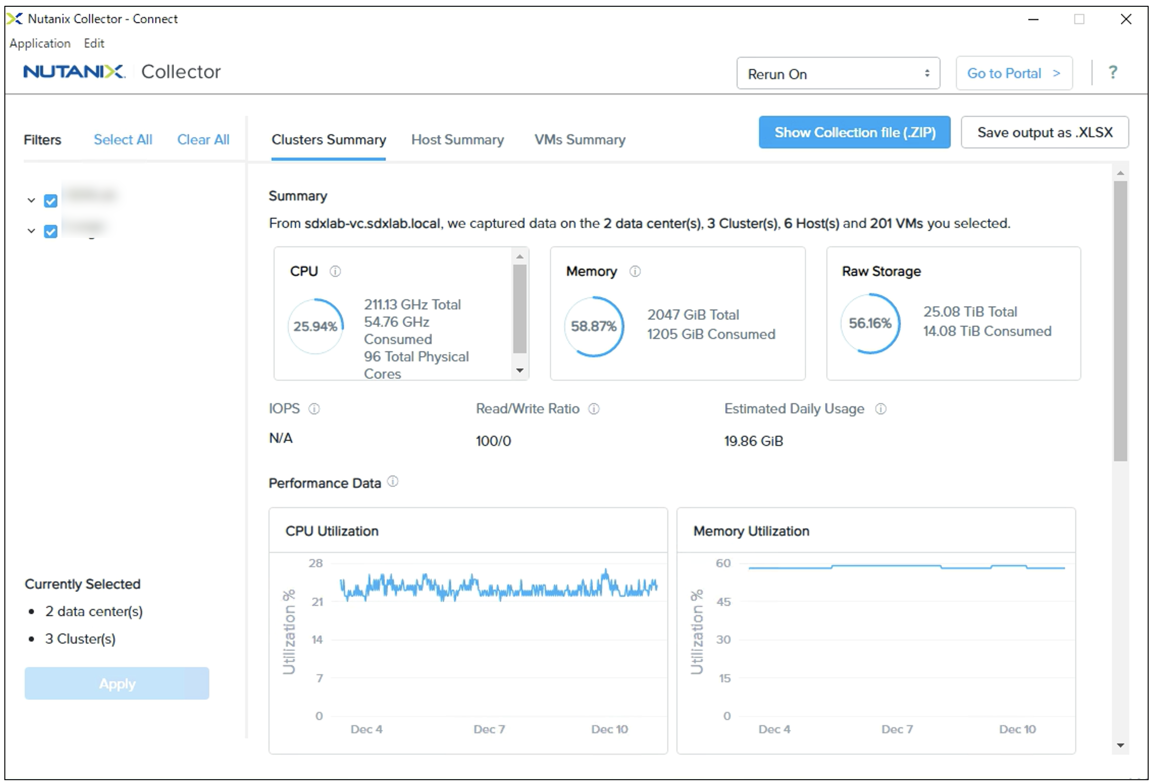Minimize the Nutanix Collector window

(x=1034, y=20)
